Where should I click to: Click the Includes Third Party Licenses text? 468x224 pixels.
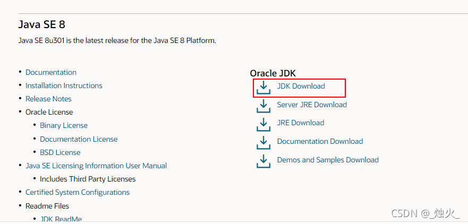(x=88, y=179)
